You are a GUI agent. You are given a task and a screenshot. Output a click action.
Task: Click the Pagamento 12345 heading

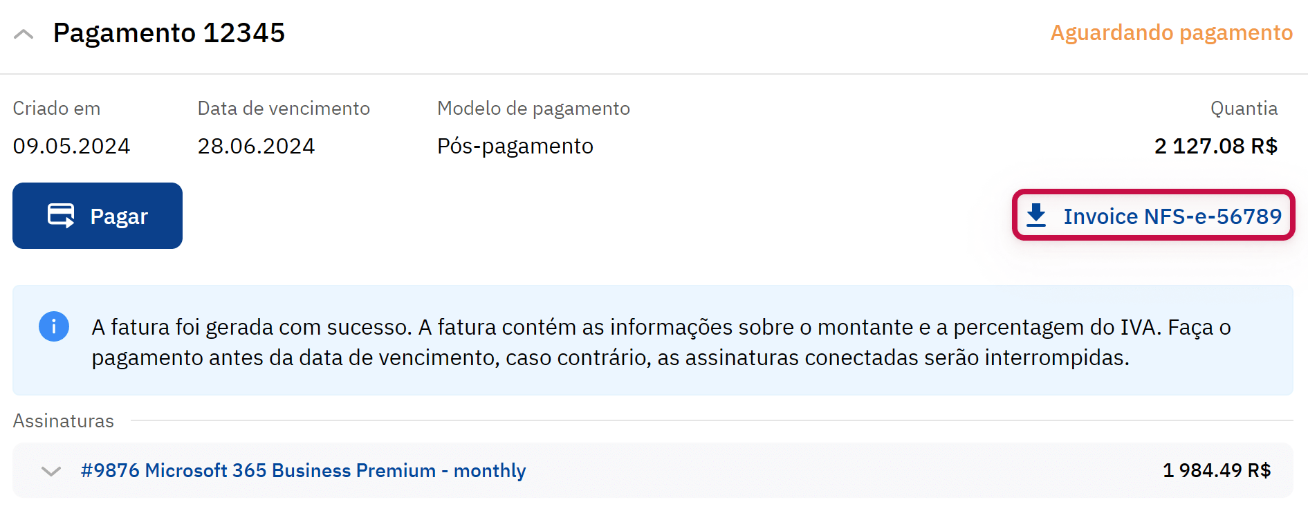(169, 33)
